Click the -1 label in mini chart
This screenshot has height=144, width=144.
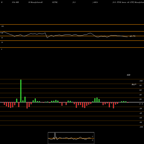coord(92,137)
